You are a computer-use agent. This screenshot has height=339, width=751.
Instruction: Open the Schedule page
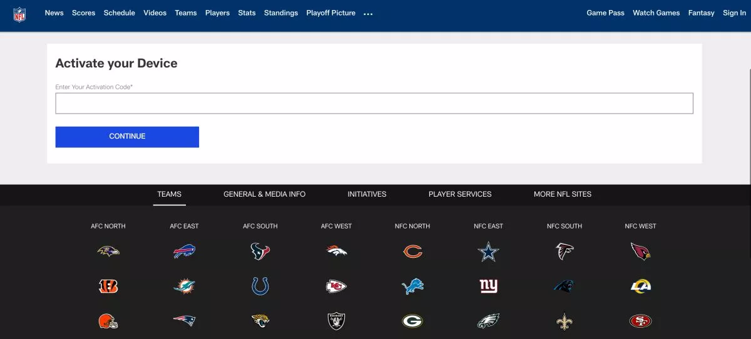coord(120,13)
